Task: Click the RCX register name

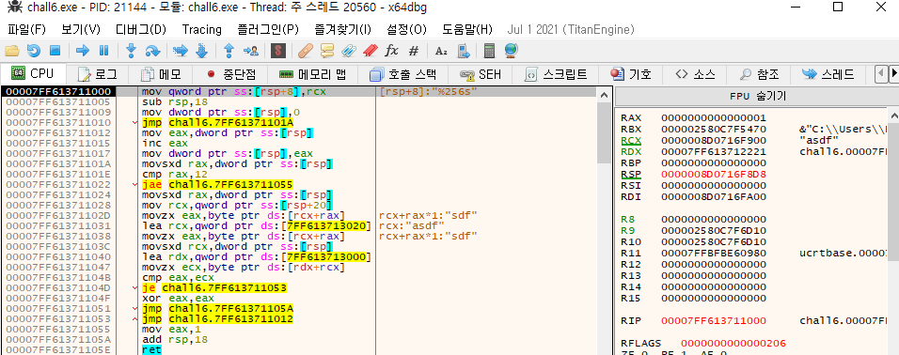Action: (x=631, y=140)
